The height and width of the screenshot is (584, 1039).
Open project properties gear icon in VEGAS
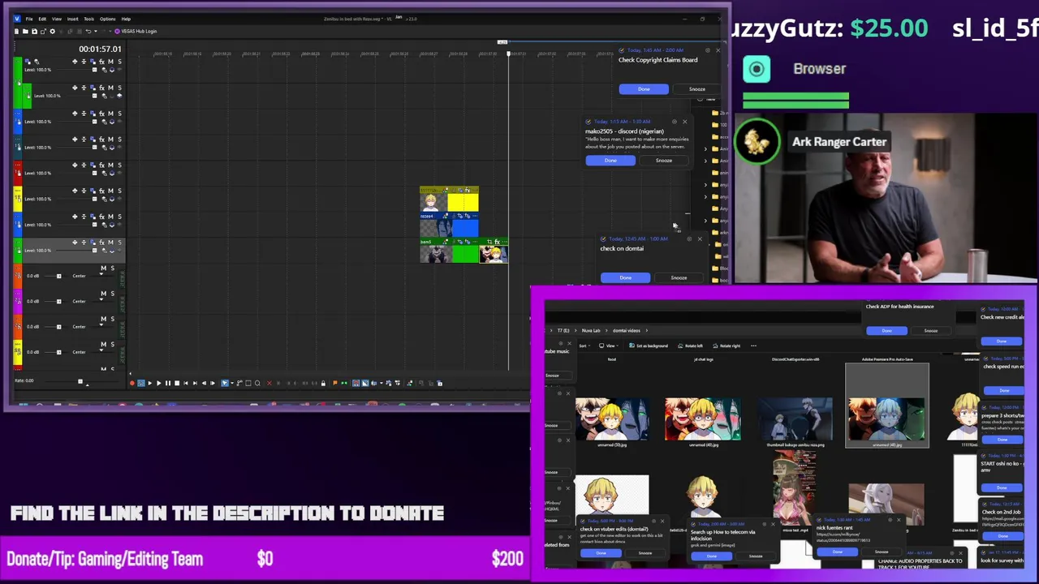52,31
